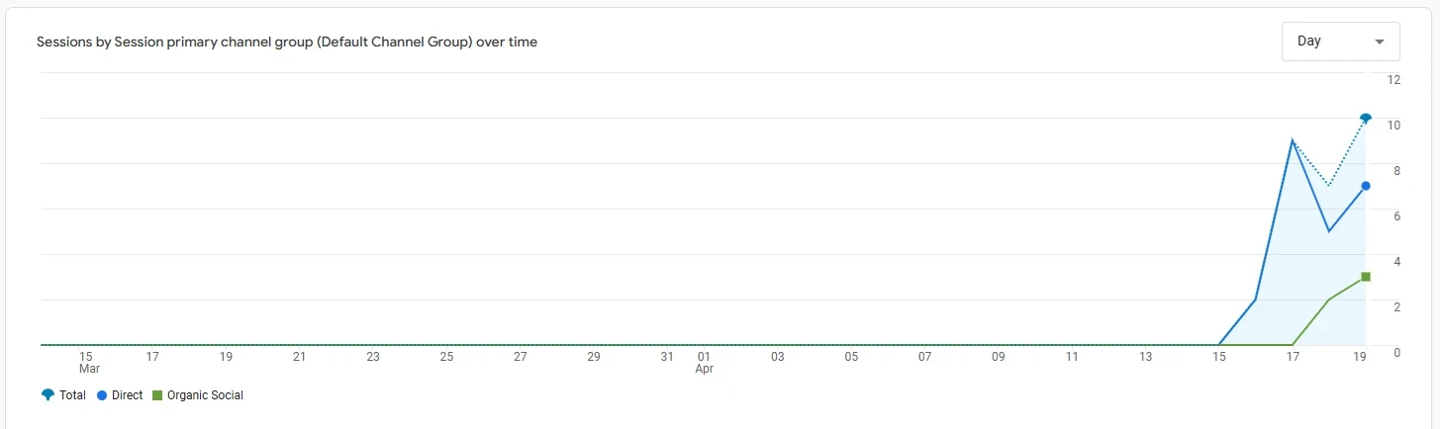This screenshot has height=429, width=1440.
Task: Click the blue Direct legend circle
Action: 104,395
